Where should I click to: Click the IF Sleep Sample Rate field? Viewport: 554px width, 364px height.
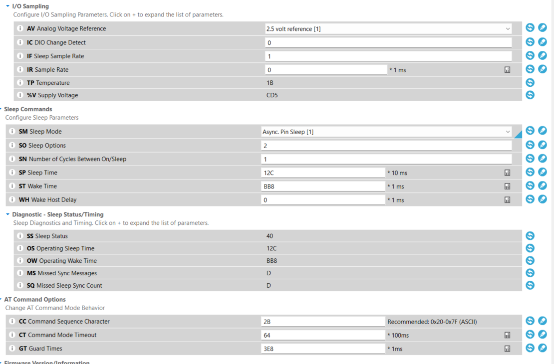pyautogui.click(x=388, y=56)
